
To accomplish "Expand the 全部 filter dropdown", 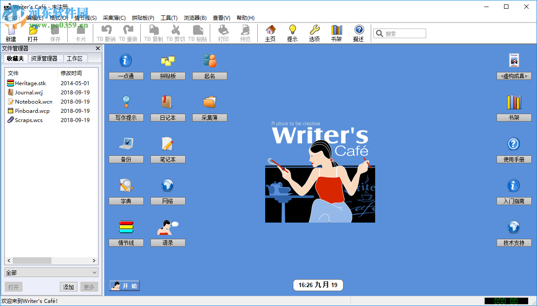I will (51, 272).
